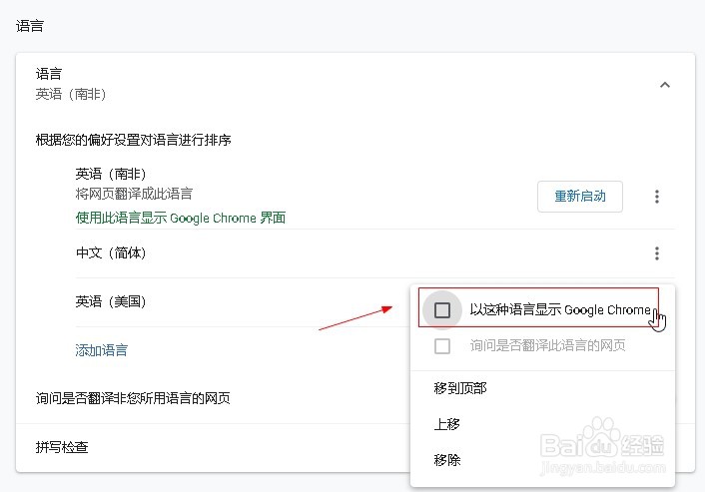Viewport: 705px width, 492px height.
Task: Expand the 拼写检查 section
Action: pos(62,447)
